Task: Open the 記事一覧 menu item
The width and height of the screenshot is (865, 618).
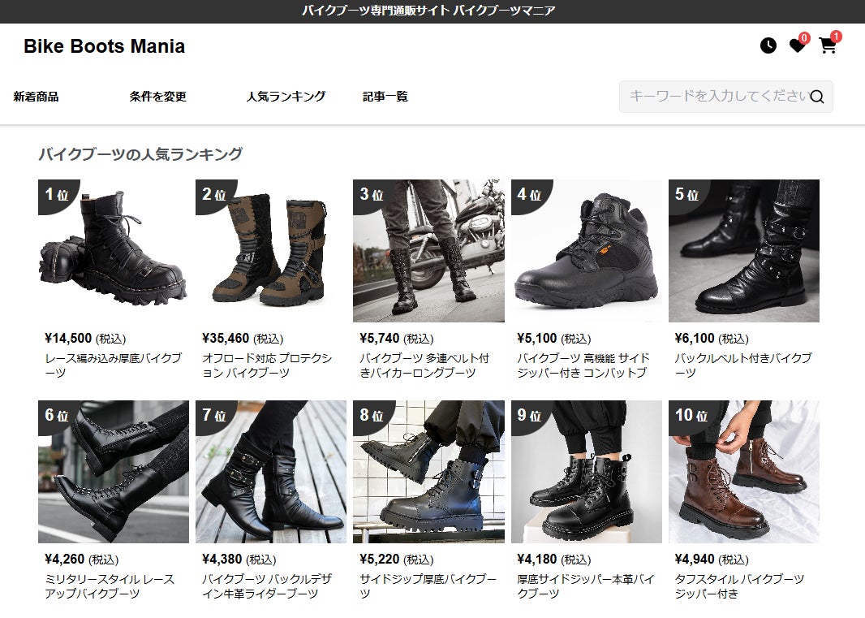Action: point(385,97)
